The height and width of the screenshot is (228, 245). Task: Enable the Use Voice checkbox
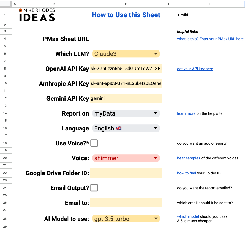point(94,143)
